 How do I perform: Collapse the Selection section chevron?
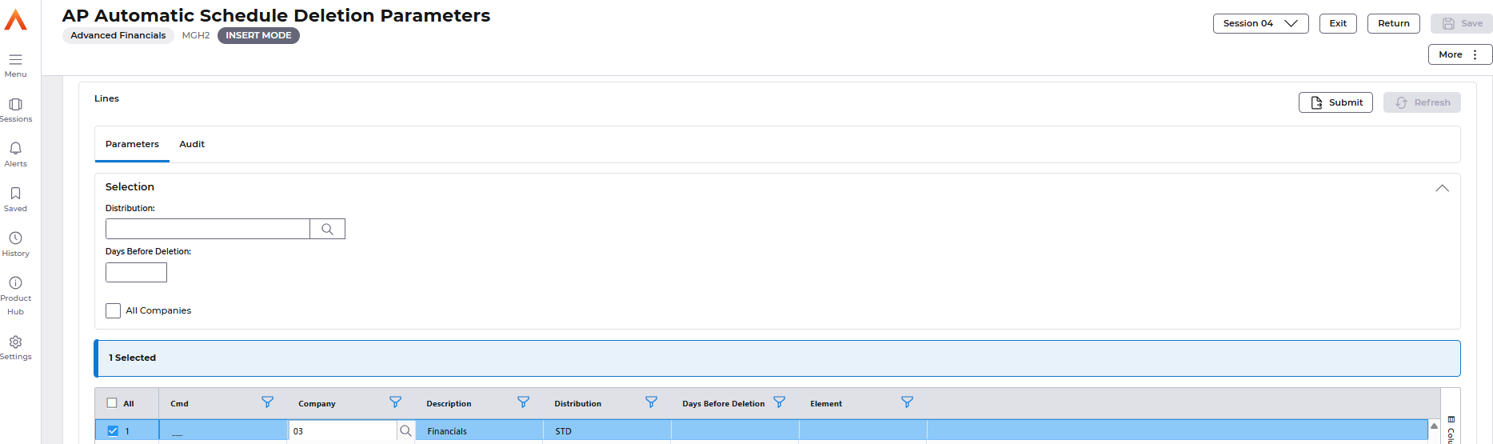(x=1442, y=188)
